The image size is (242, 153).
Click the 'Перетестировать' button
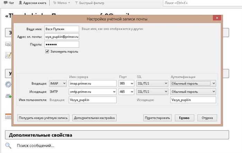coord(157,118)
